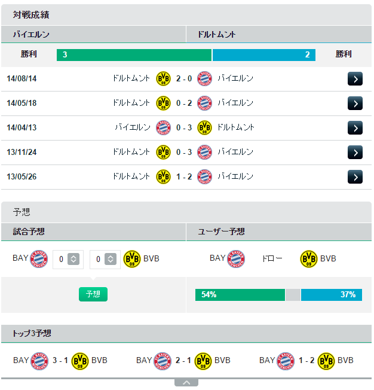Click the green 予想 submit button
This screenshot has height=390, width=374.
[93, 295]
